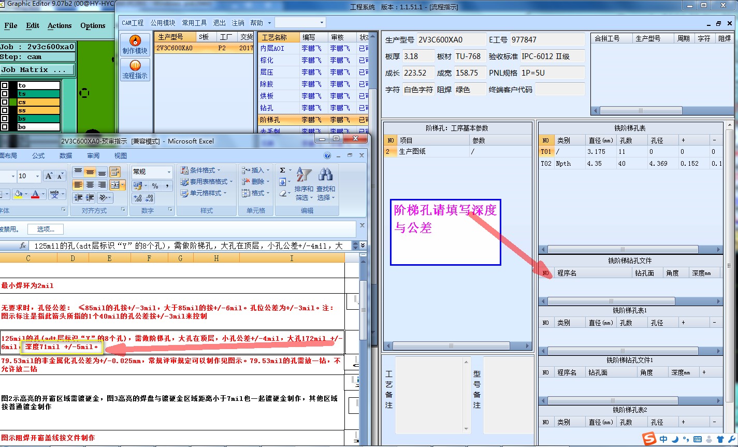Open the Actions menu in Graphic Editor
This screenshot has height=447, width=738.
[60, 25]
